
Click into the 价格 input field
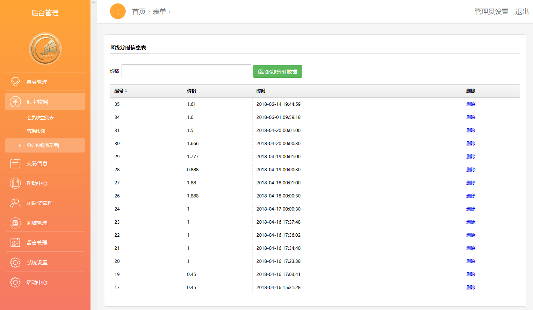tap(186, 71)
